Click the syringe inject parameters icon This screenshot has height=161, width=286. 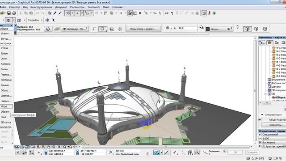(x=60, y=13)
